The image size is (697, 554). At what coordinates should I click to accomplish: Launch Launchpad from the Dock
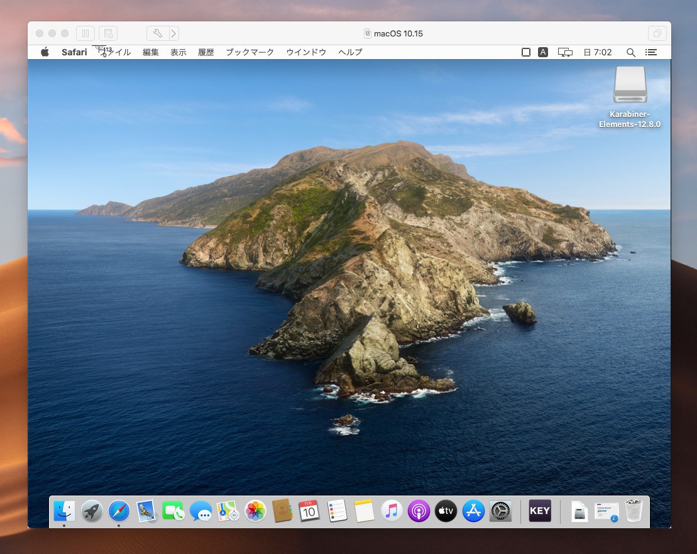pos(92,511)
